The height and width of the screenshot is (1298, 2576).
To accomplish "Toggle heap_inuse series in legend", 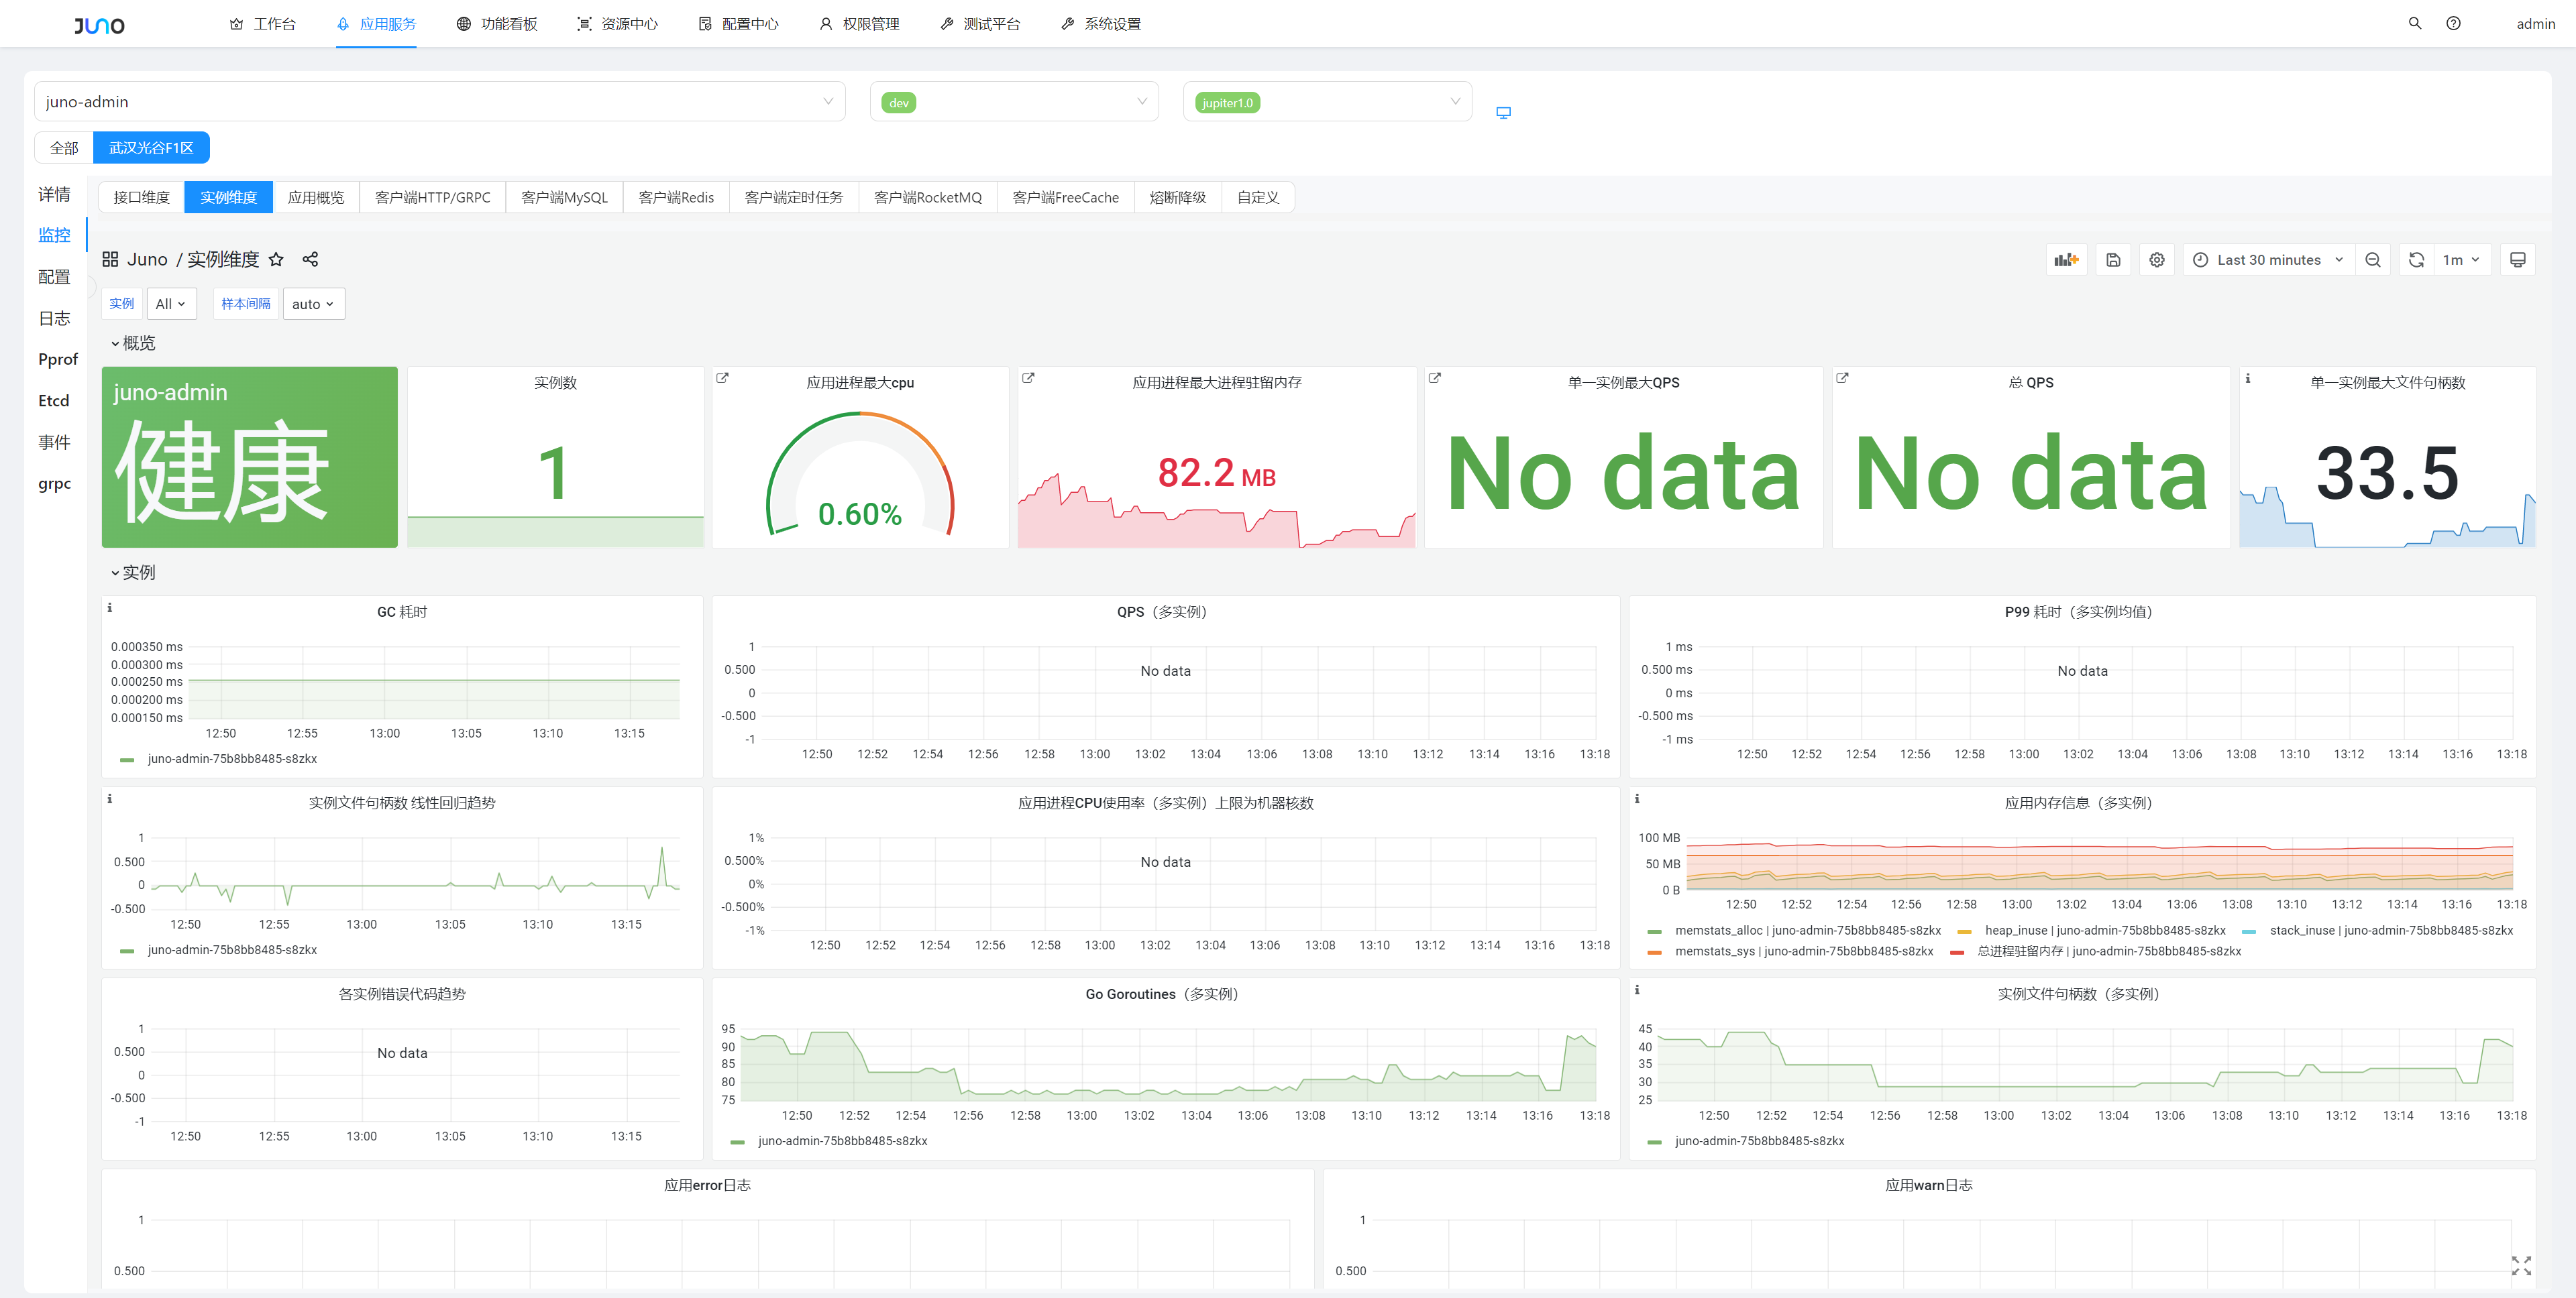I will [2105, 931].
